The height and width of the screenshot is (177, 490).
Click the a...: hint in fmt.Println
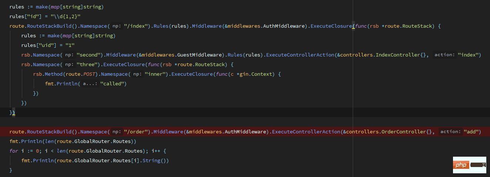click(90, 84)
